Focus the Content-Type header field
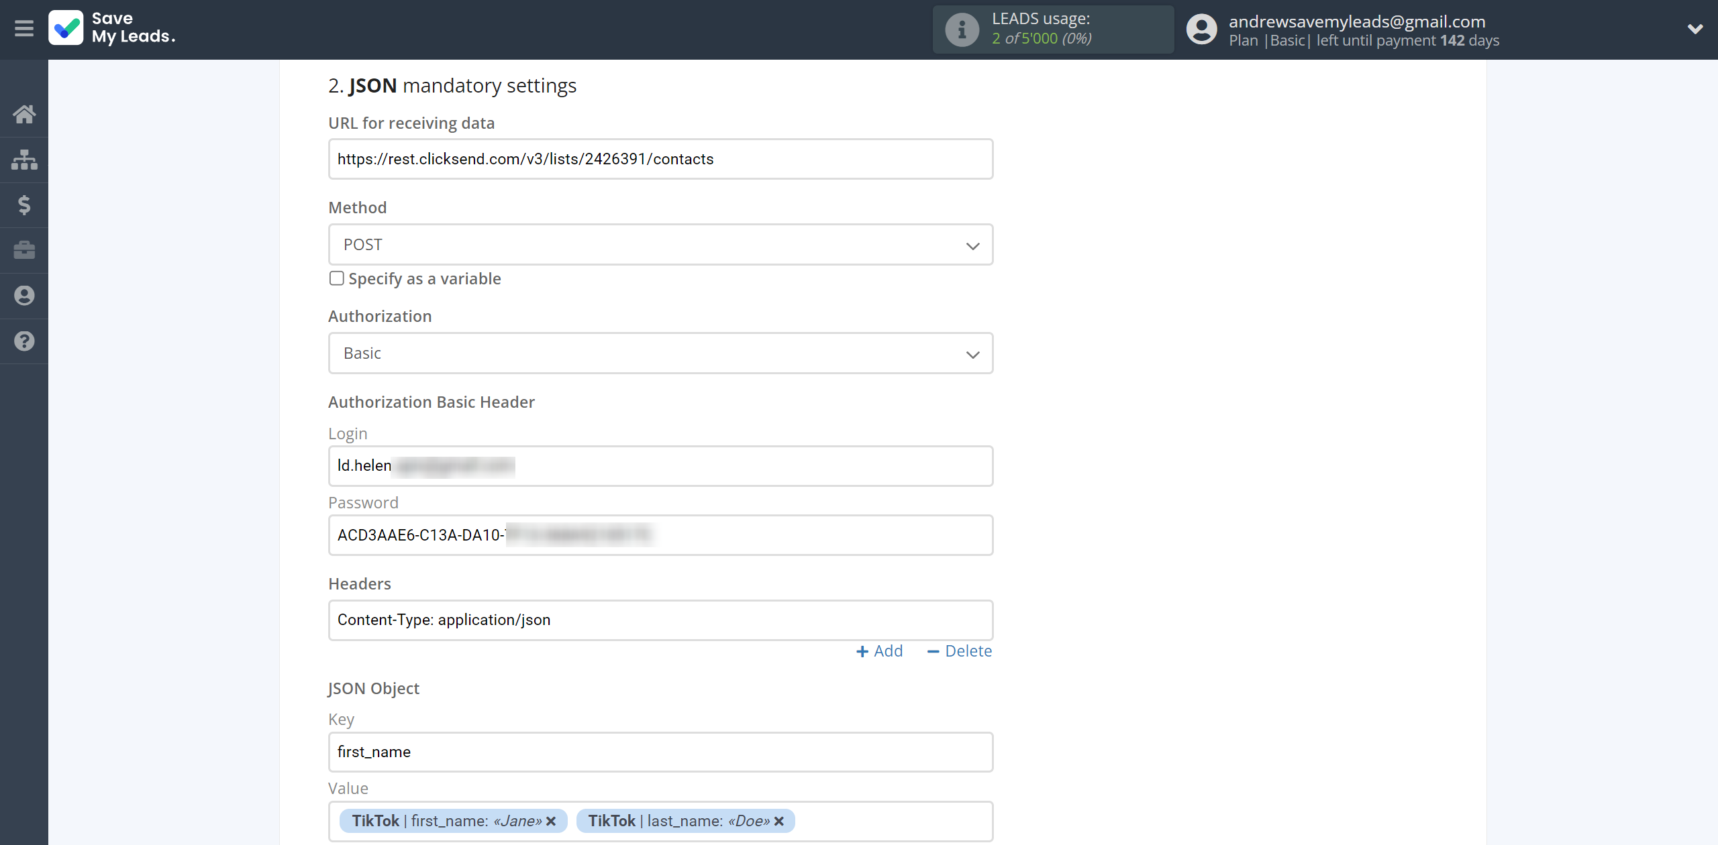The height and width of the screenshot is (845, 1718). [660, 620]
